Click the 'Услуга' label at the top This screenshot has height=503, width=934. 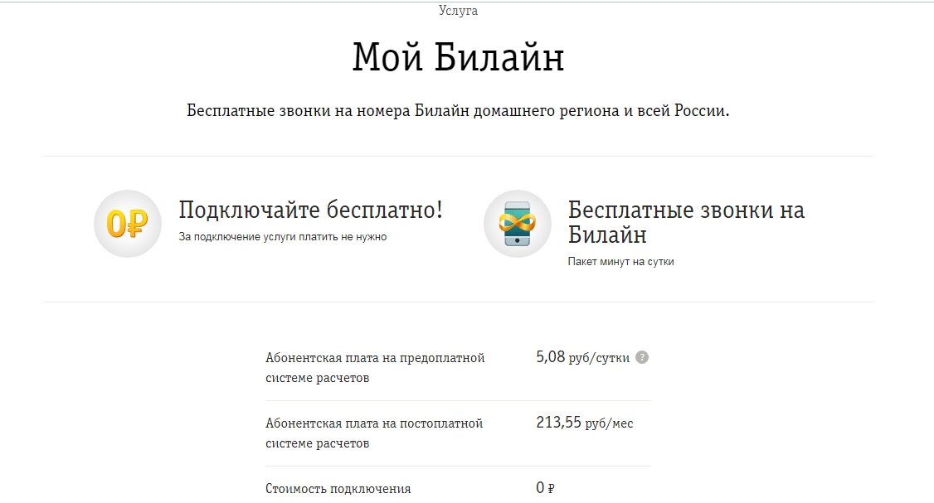tap(458, 11)
